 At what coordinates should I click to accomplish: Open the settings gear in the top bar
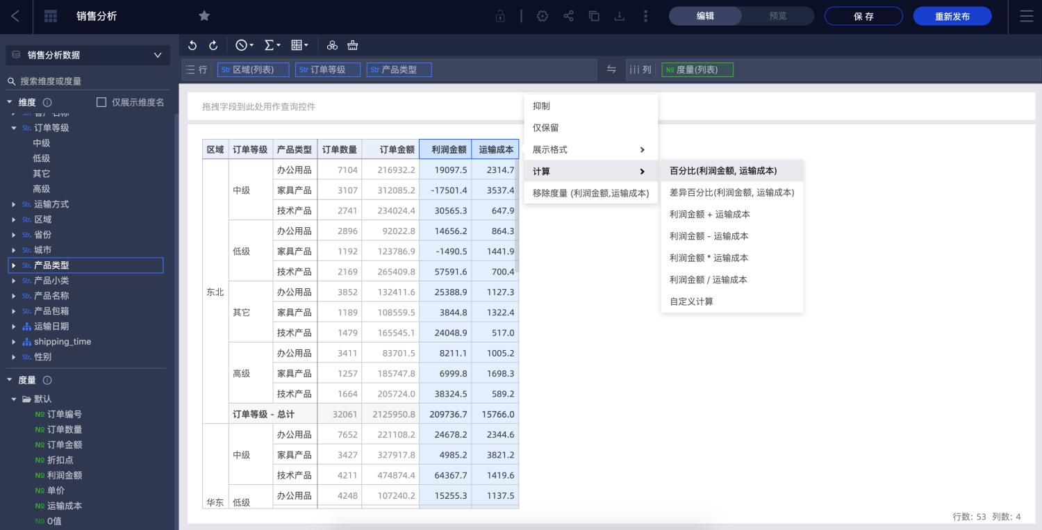pos(543,15)
